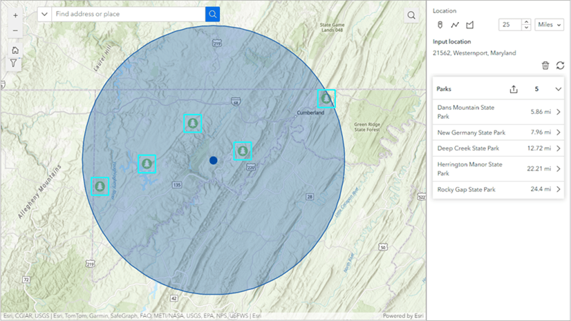Open Deep Creek State Park result

tap(498, 148)
